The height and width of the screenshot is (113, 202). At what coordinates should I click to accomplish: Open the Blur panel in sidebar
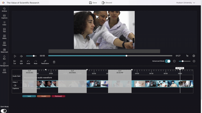tap(4, 58)
